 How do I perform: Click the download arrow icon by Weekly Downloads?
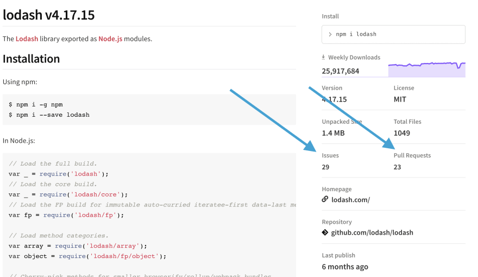[x=323, y=57]
